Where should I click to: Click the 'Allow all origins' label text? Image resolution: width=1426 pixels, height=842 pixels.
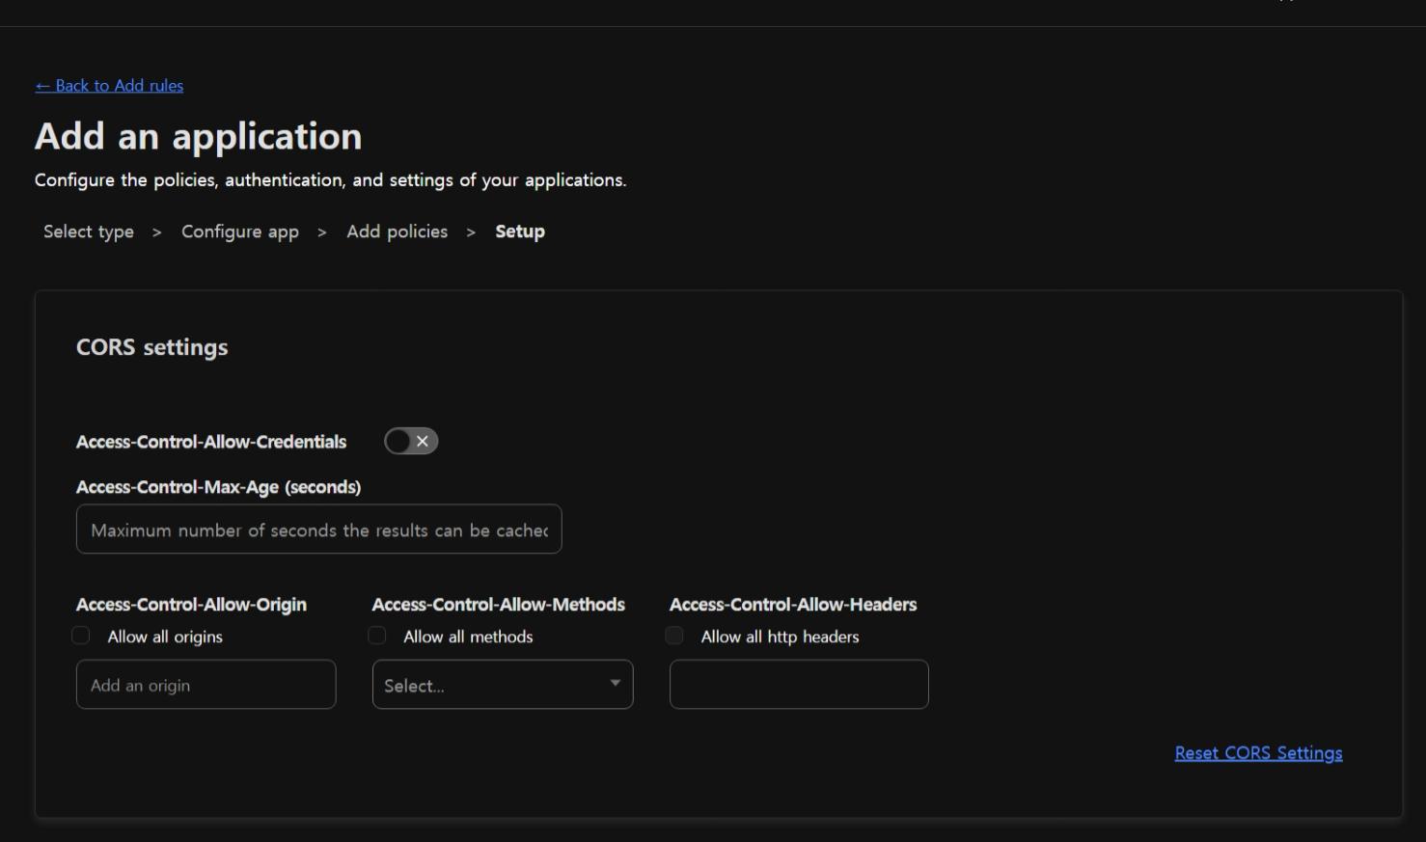(165, 637)
